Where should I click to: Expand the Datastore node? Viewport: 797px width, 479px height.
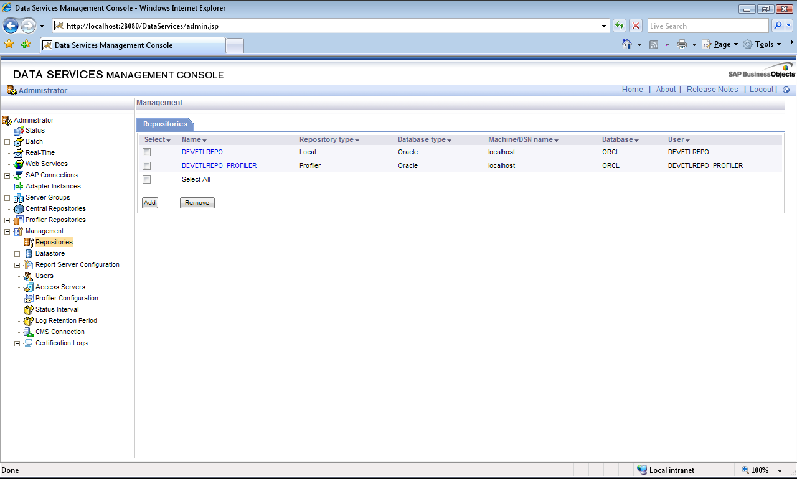17,254
